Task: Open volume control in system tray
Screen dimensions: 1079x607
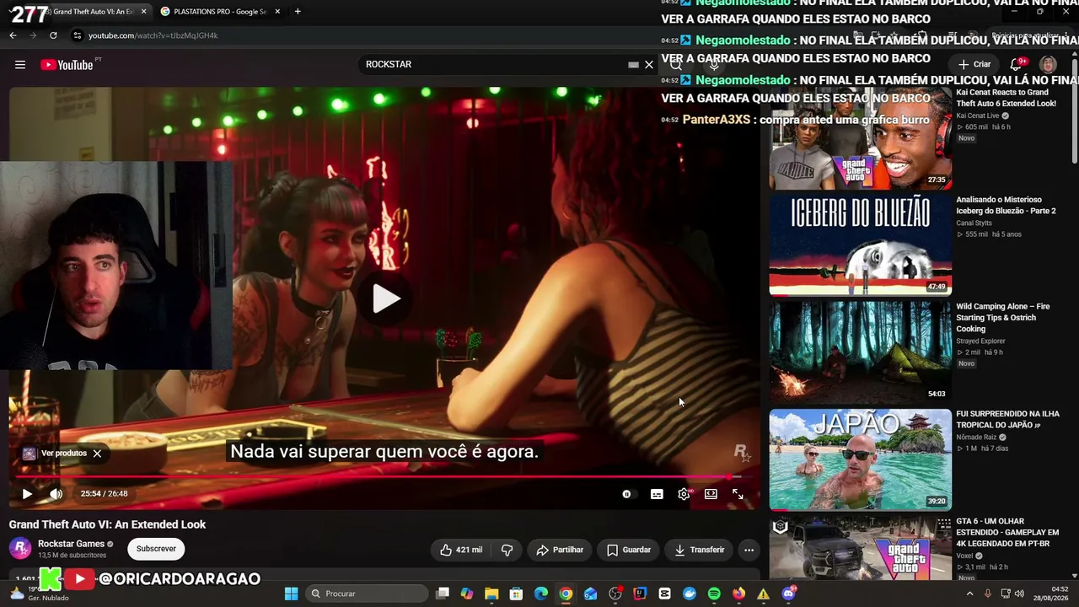Action: point(1018,594)
